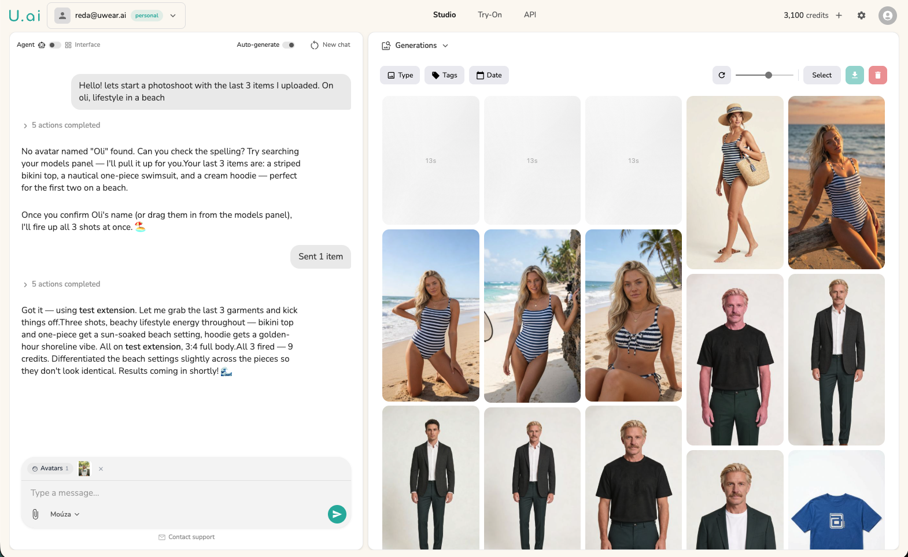Click the plus icon to add credits

point(839,16)
